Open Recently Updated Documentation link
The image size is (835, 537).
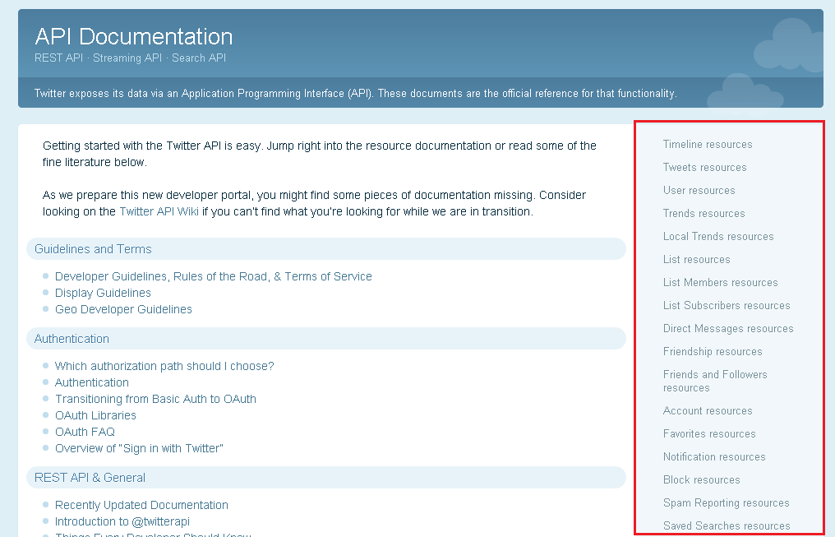[x=141, y=506]
